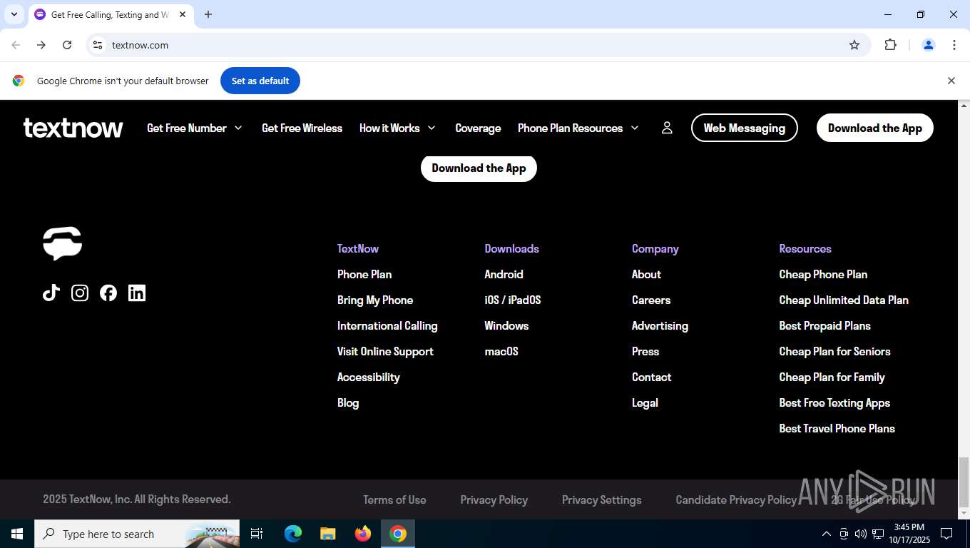Viewport: 970px width, 548px height.
Task: Open the Careers link
Action: point(651,300)
